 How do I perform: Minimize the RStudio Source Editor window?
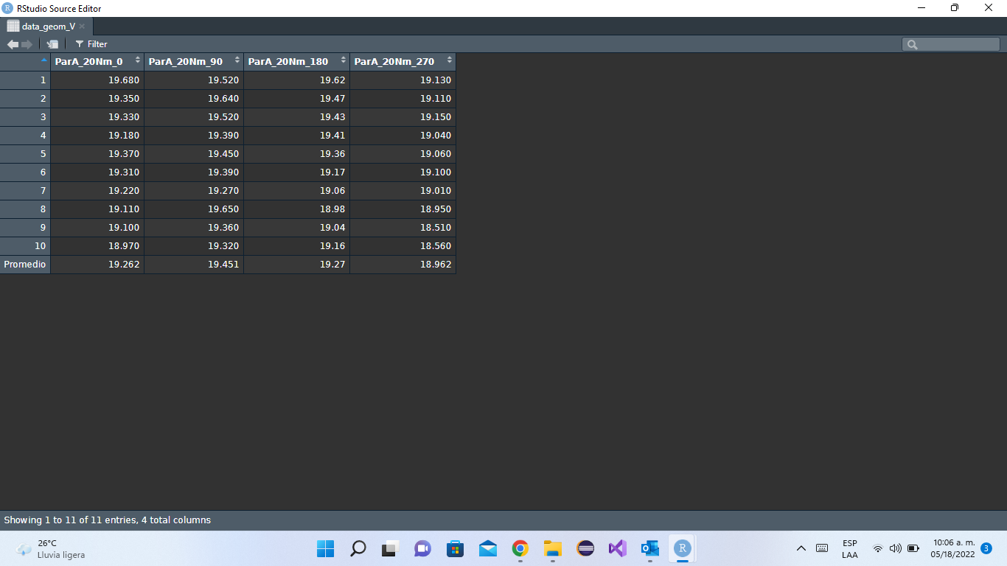click(921, 8)
